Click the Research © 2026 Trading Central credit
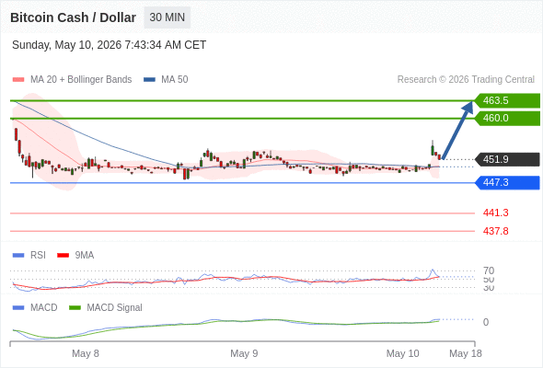The height and width of the screenshot is (368, 543). [466, 80]
